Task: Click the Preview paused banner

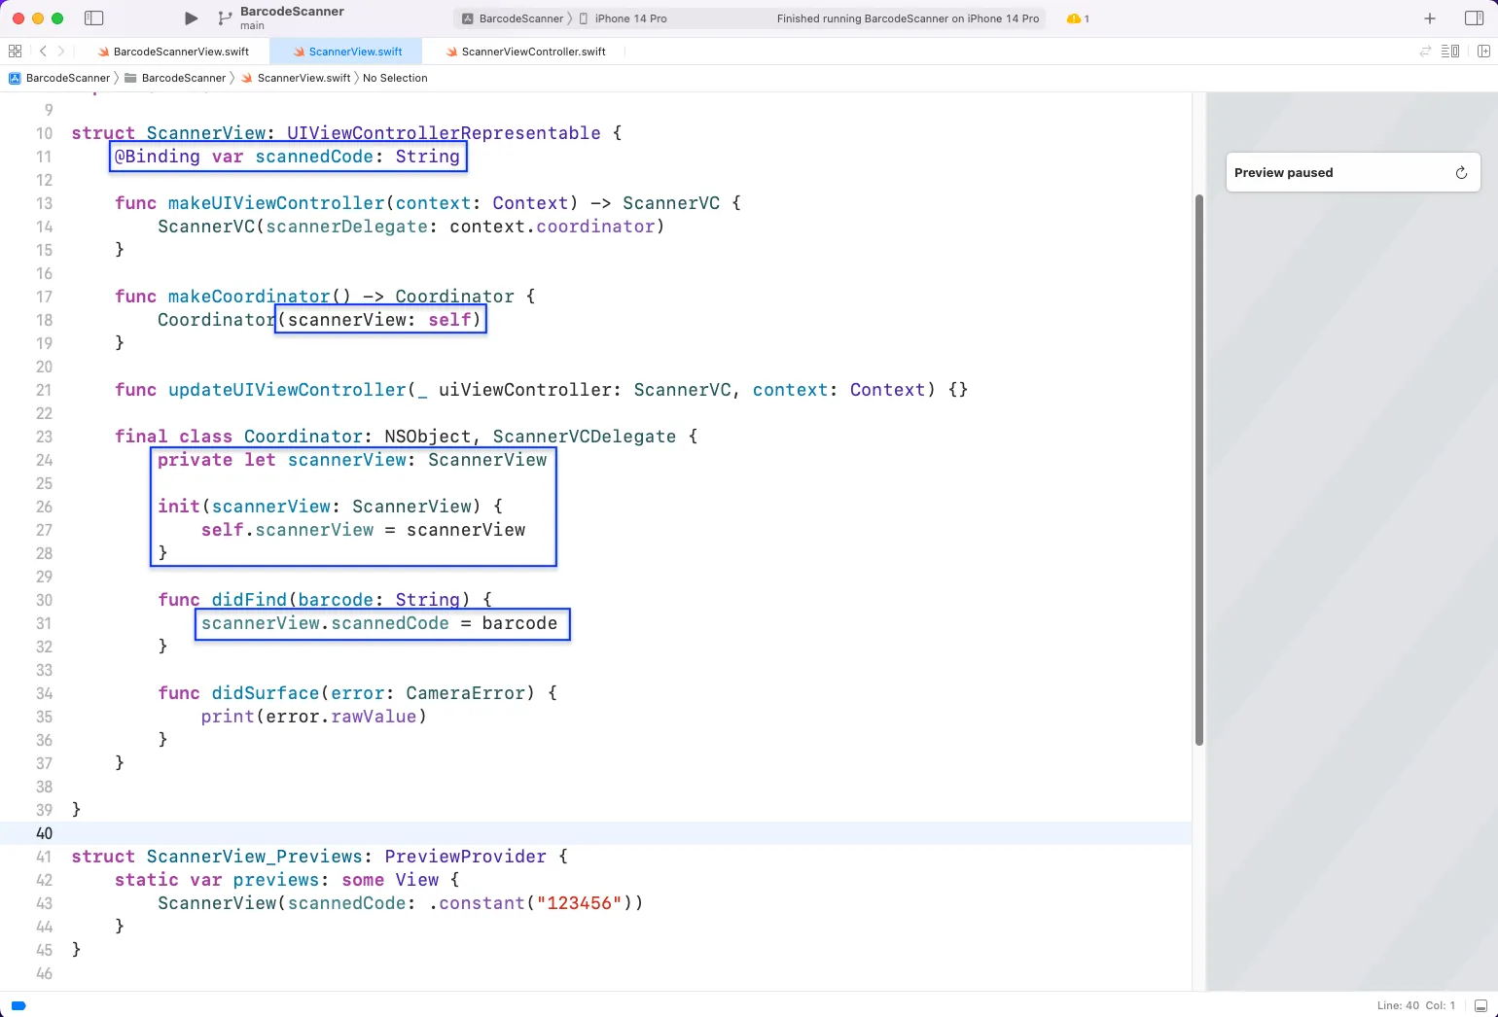Action: [1353, 172]
